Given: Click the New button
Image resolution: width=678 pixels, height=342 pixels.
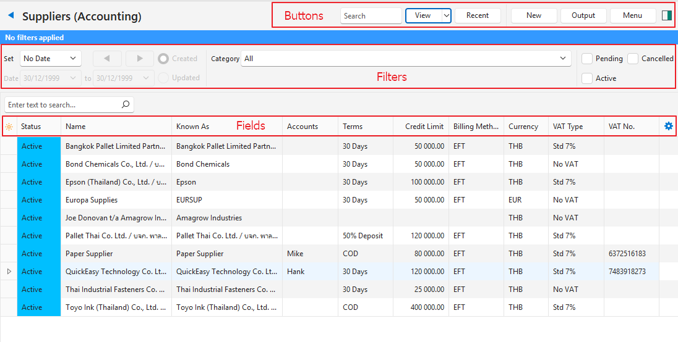Looking at the screenshot, I should [x=533, y=15].
